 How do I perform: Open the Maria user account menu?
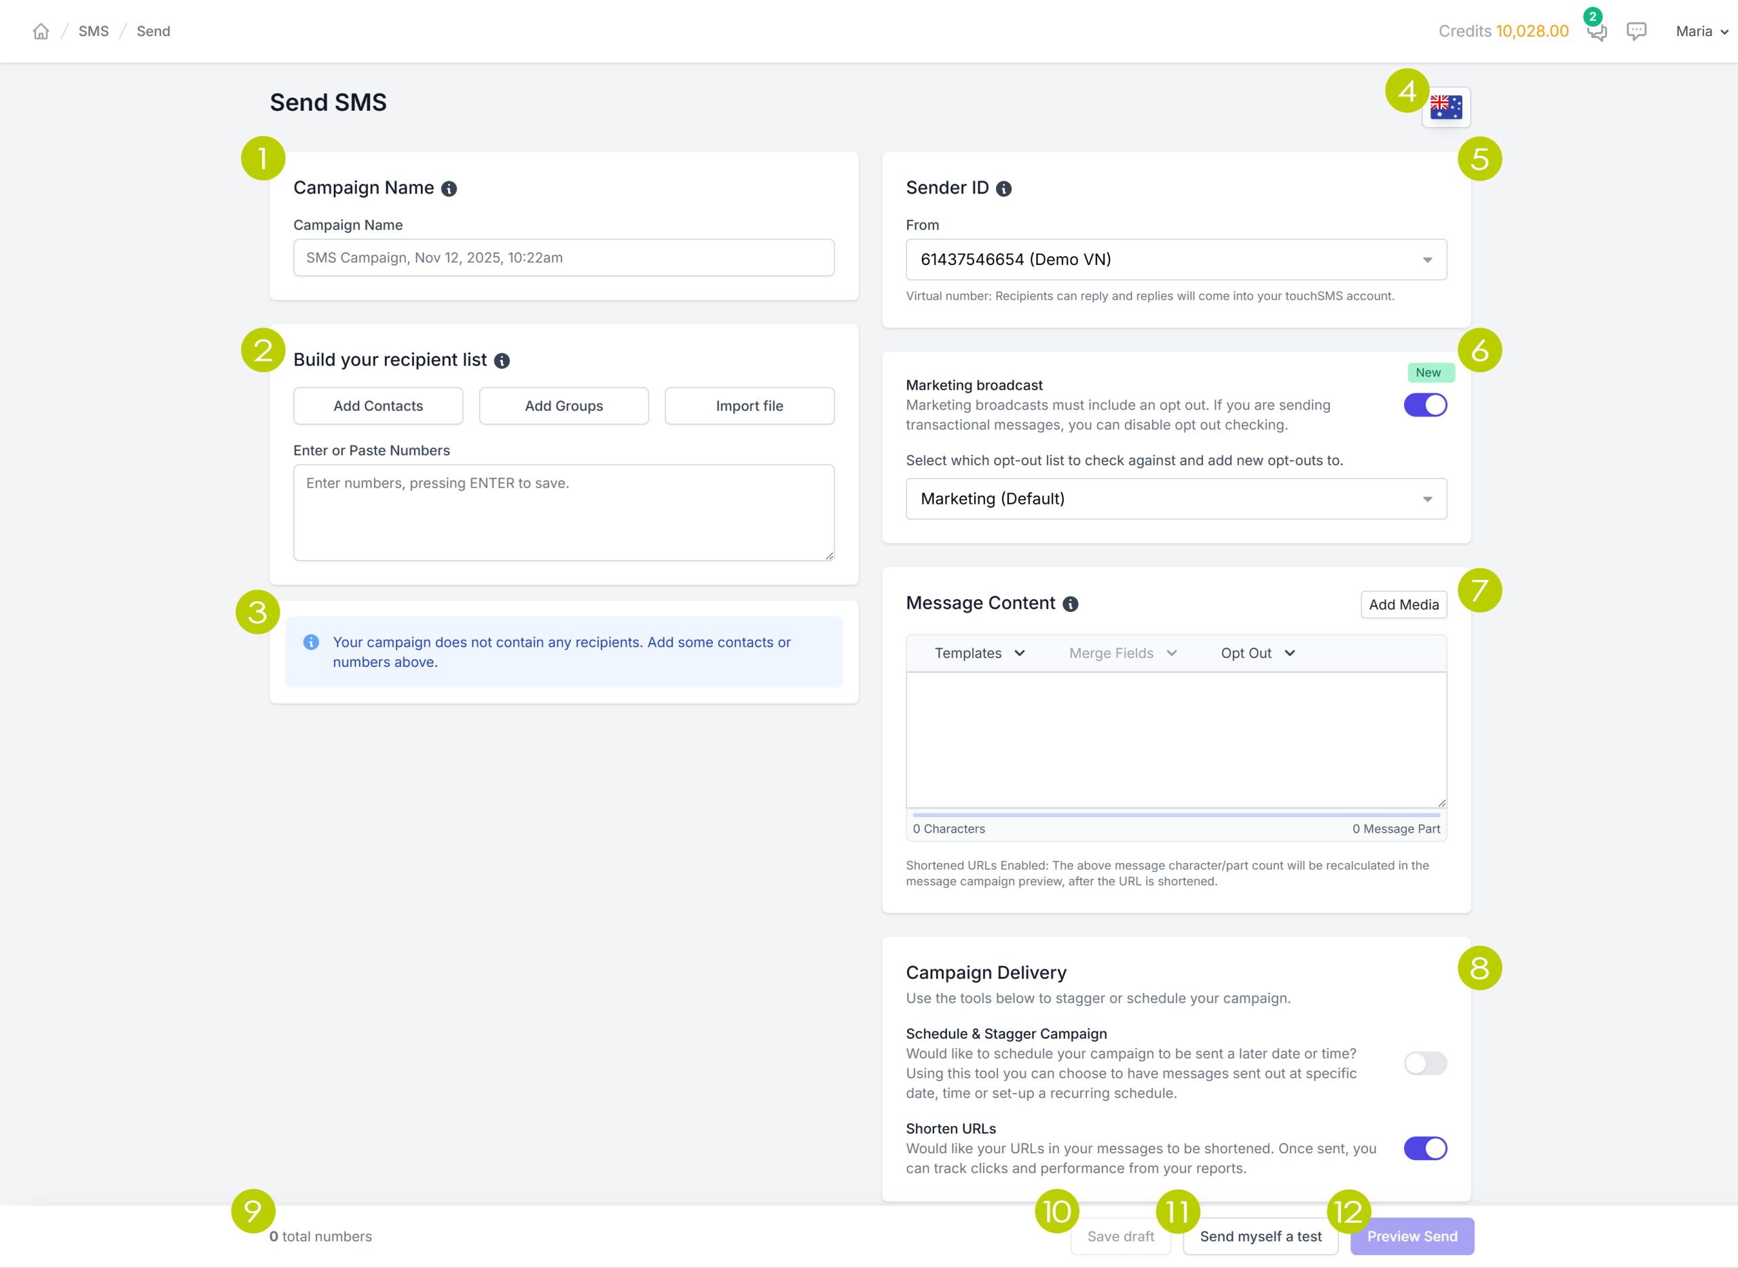[1701, 31]
